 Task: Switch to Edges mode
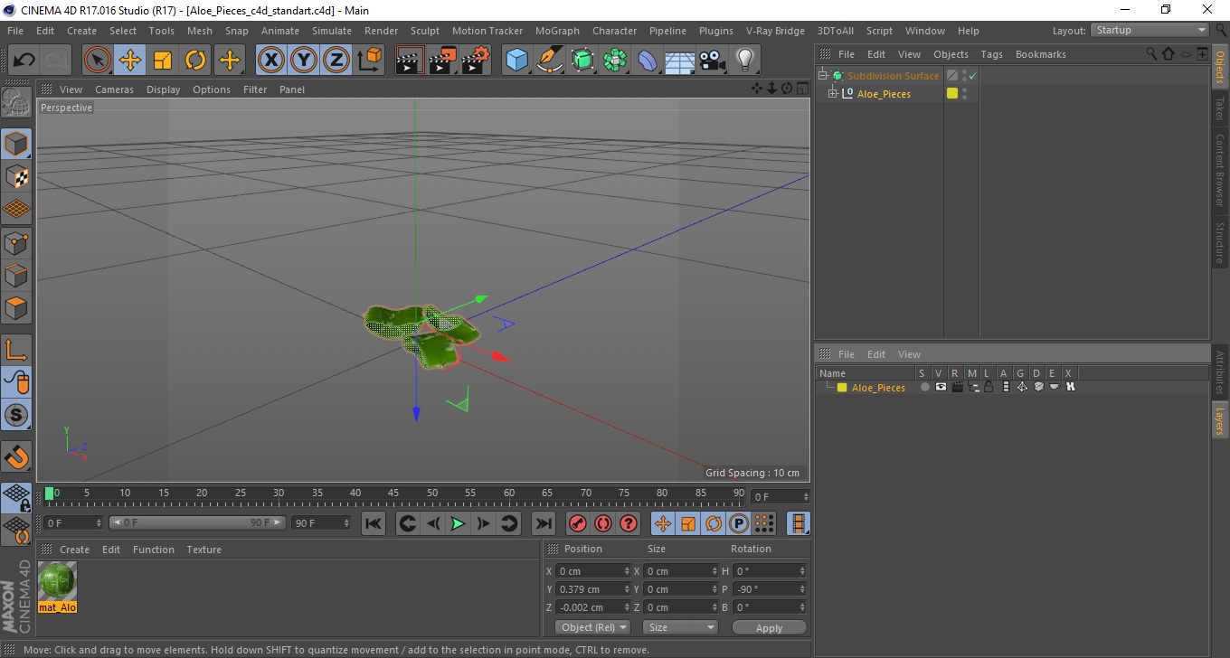(x=16, y=275)
